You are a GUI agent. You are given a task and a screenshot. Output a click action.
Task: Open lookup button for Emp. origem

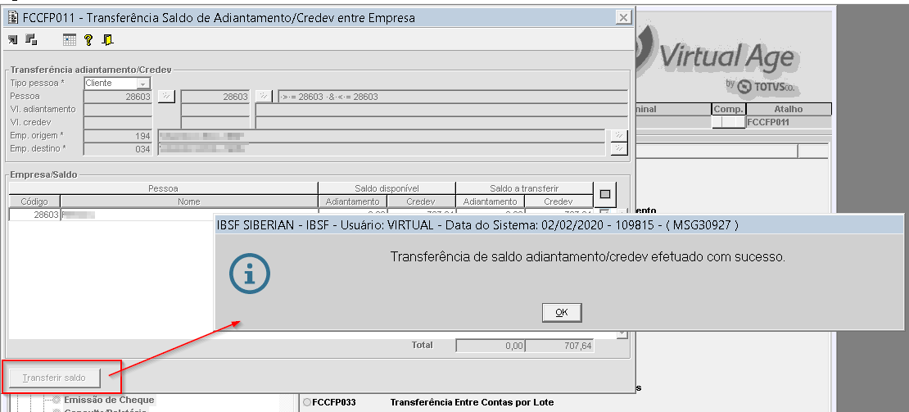tap(620, 135)
